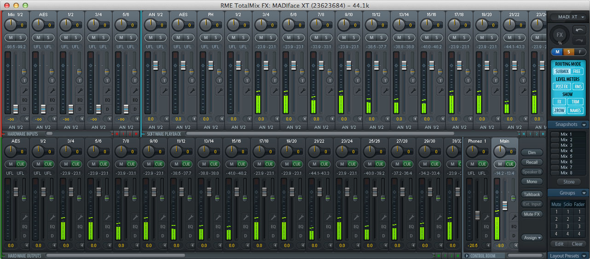Collapse the Snapshots panel arrow
590x259 pixels.
tap(584, 125)
